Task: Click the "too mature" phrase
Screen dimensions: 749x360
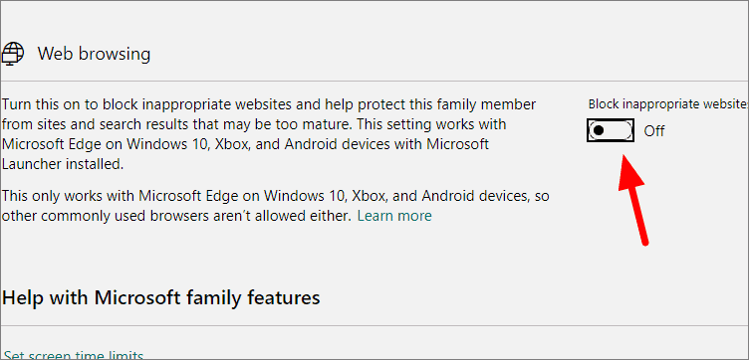Action: click(x=316, y=124)
